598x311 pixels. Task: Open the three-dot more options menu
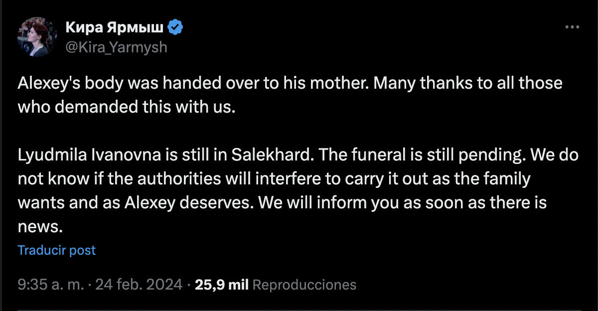572,27
